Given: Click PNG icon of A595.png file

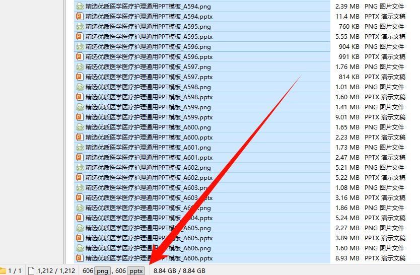Looking at the screenshot, I should point(80,27).
